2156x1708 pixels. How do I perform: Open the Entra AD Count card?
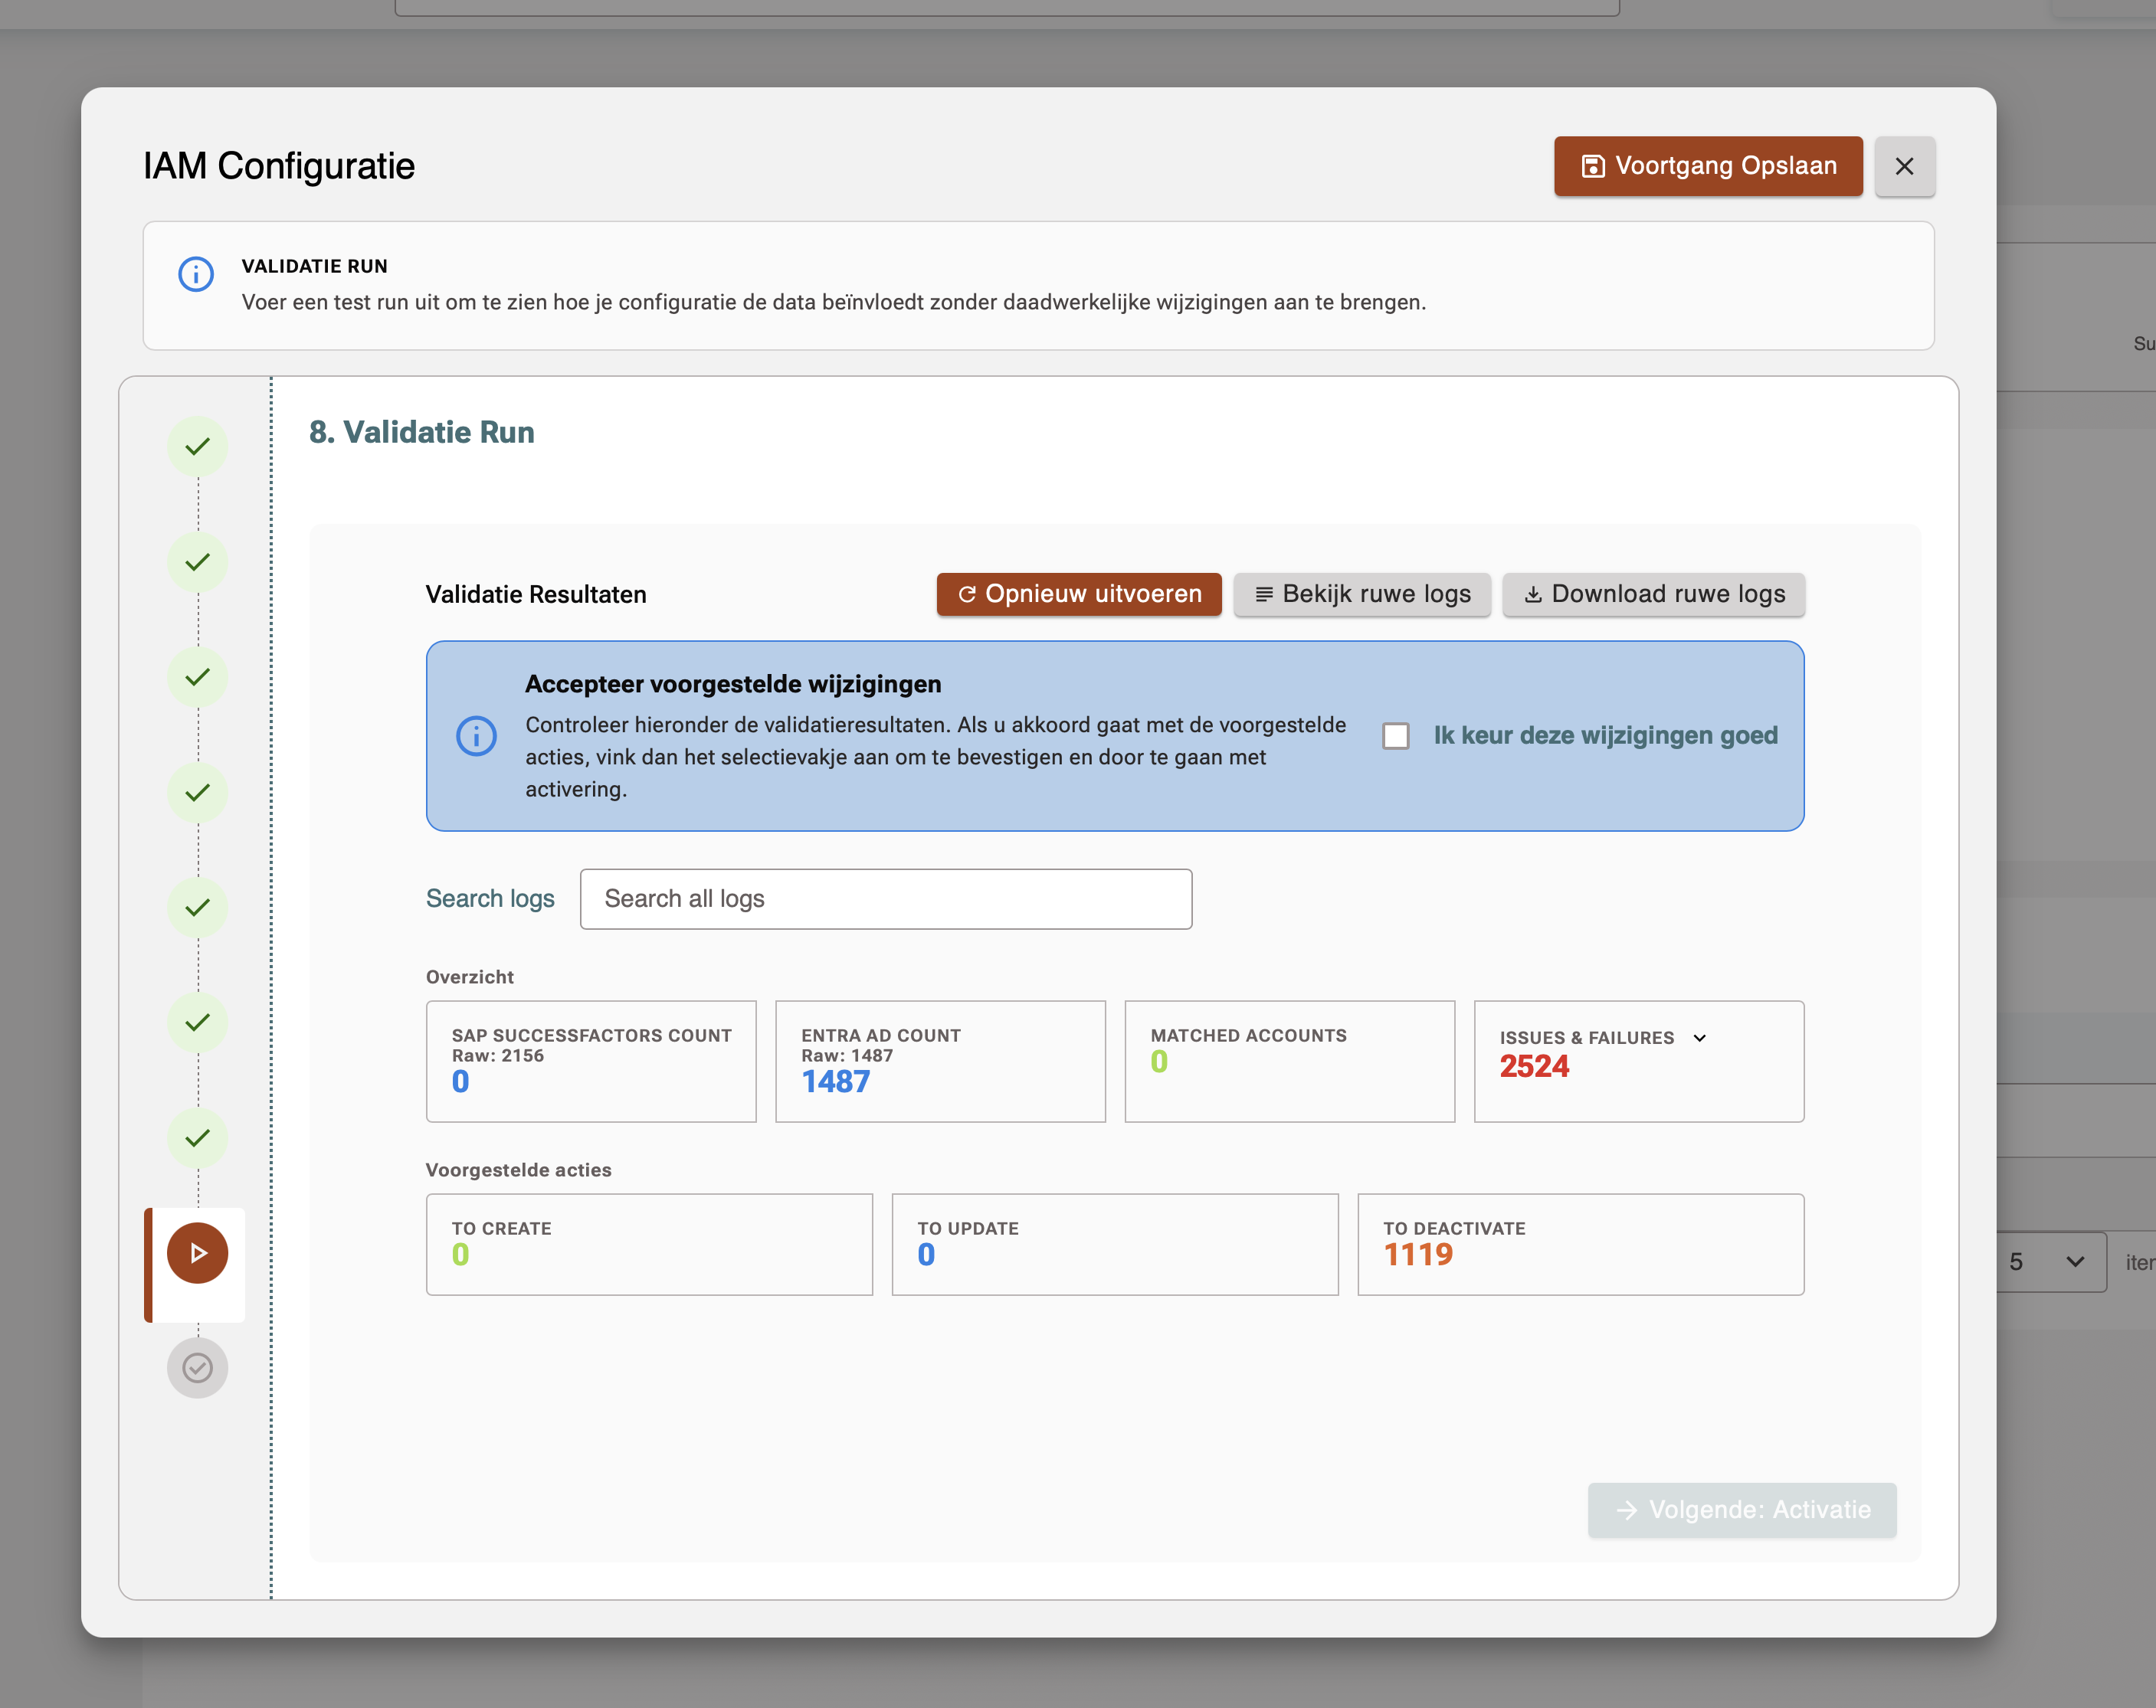(940, 1062)
